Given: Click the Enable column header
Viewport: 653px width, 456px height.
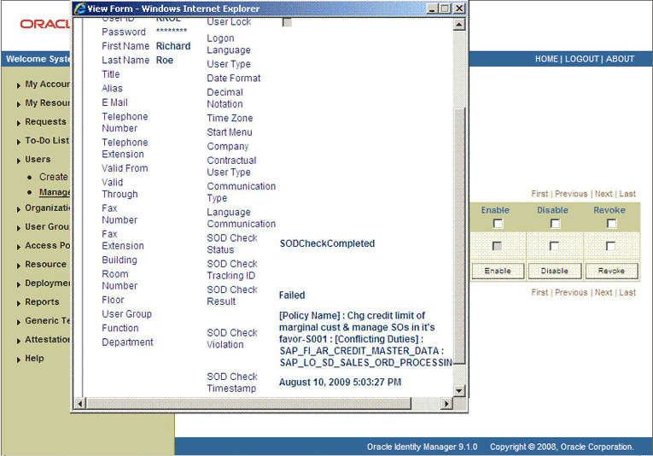Looking at the screenshot, I should [495, 210].
